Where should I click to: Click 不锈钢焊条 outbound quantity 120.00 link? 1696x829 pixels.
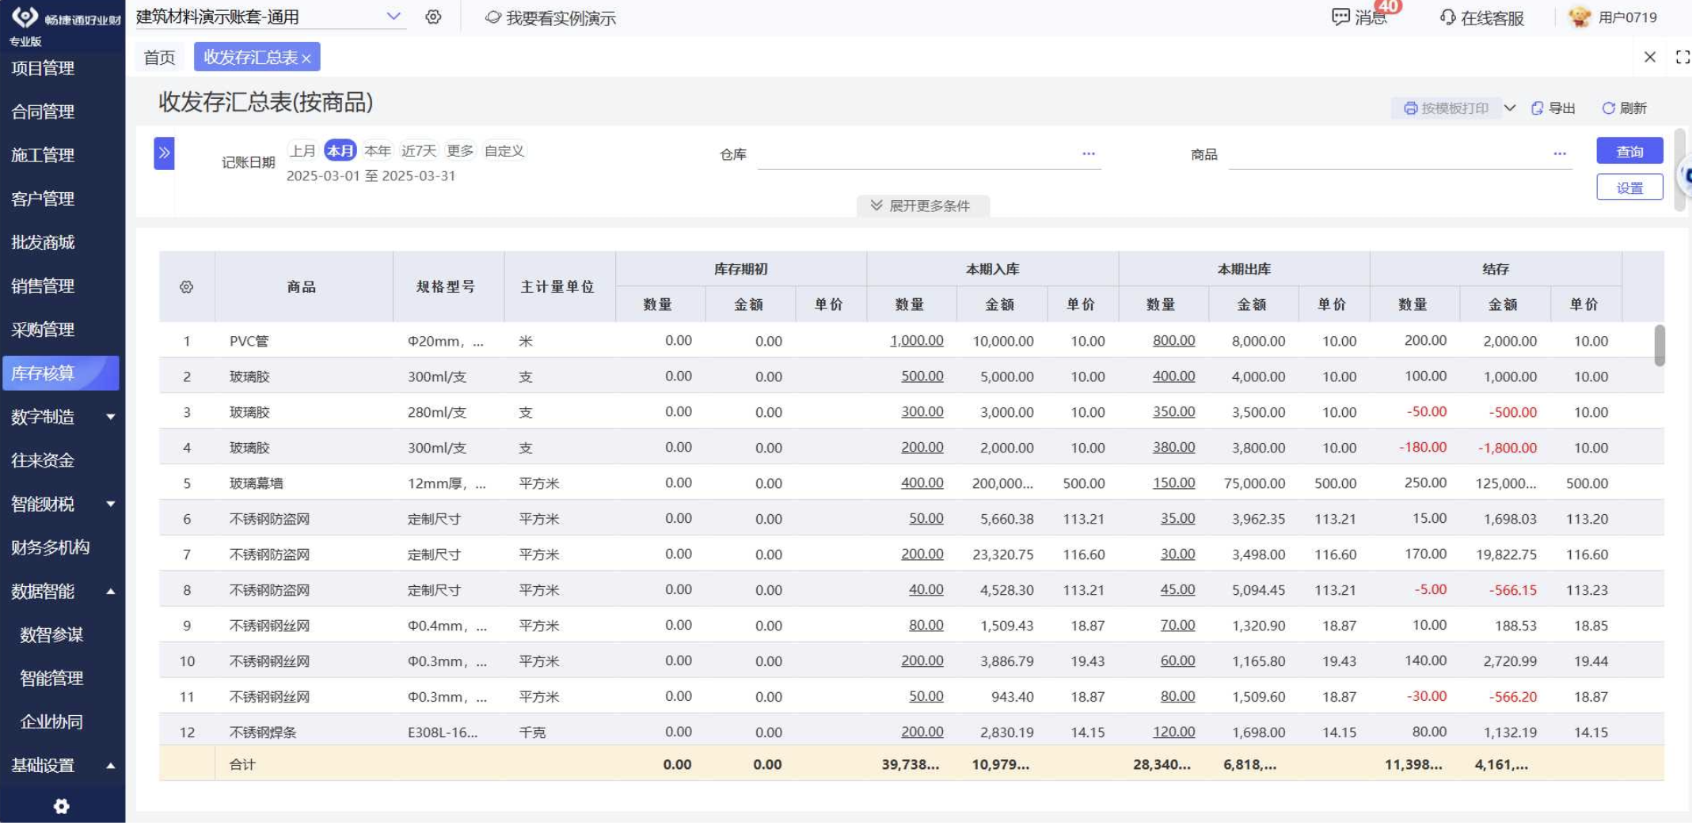pyautogui.click(x=1173, y=732)
